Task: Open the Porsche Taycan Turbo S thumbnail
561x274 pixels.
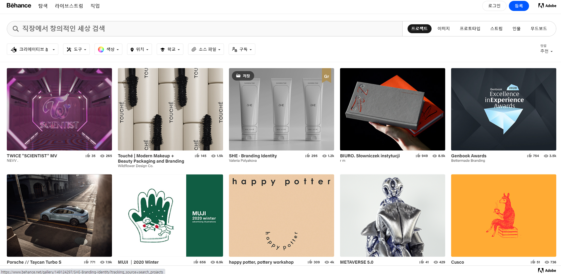Action: click(59, 215)
